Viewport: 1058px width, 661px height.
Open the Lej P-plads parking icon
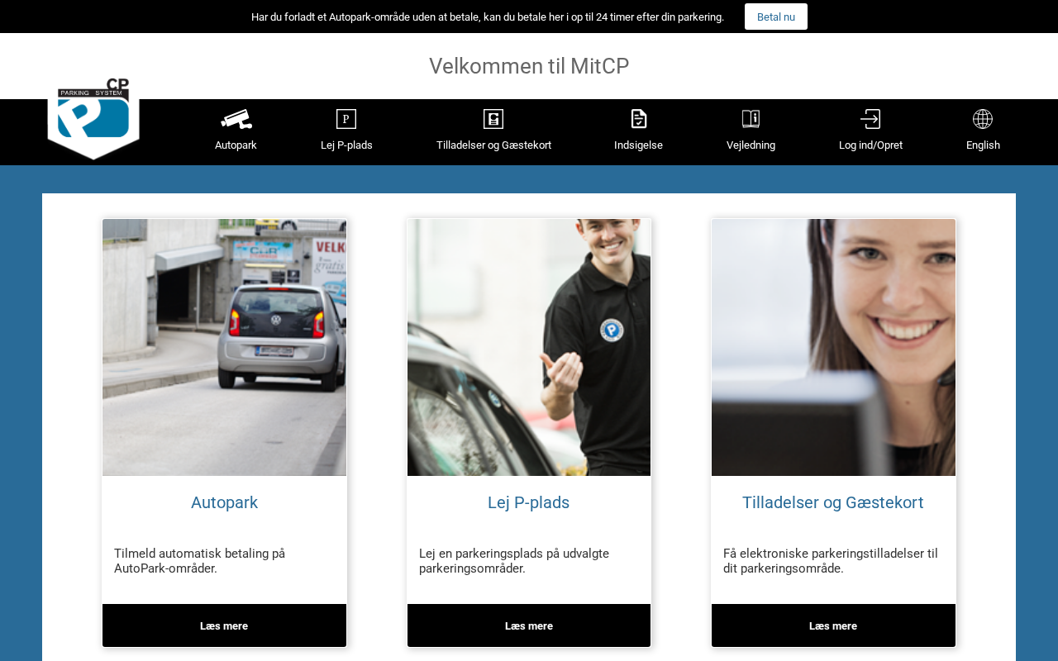click(346, 119)
